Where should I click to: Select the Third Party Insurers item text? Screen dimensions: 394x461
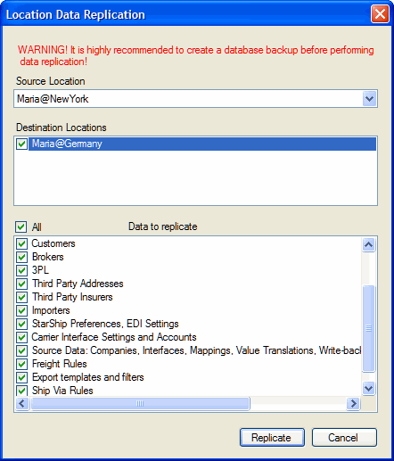[x=72, y=297]
